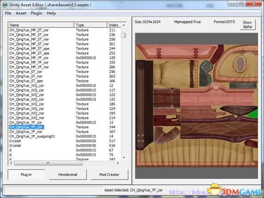Click the Size:1024x1024 label
The height and width of the screenshot is (198, 264).
pos(148,22)
